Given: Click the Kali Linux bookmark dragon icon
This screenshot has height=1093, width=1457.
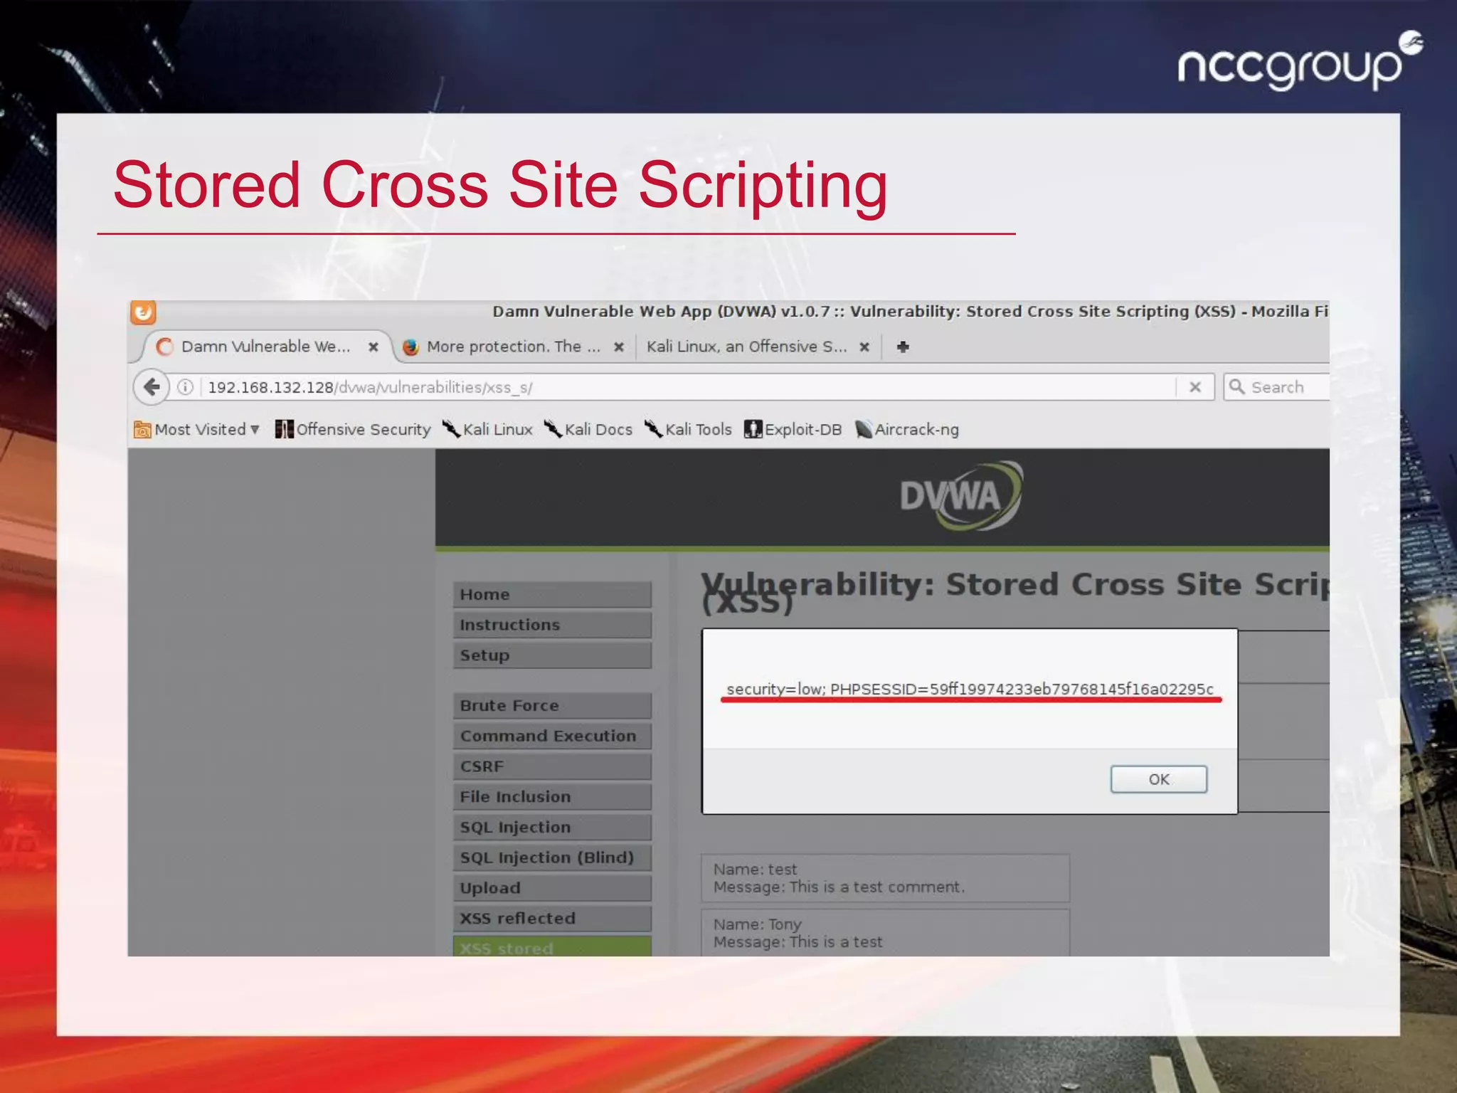Looking at the screenshot, I should coord(451,429).
